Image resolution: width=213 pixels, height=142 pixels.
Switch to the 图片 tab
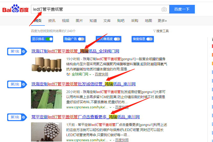(x=79, y=21)
